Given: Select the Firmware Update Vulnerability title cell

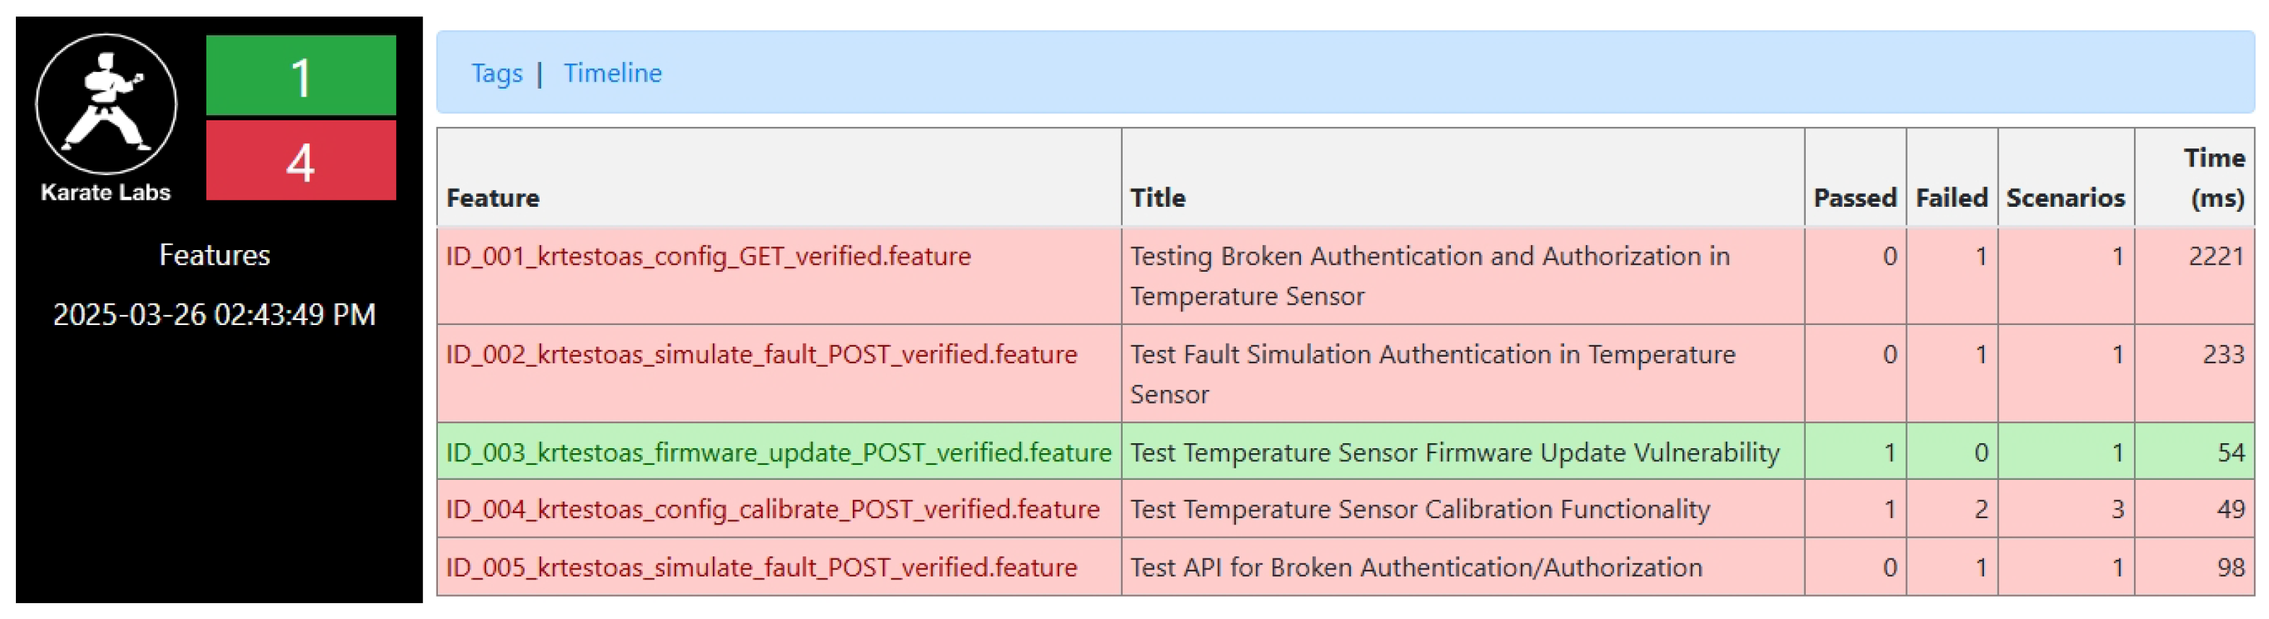Looking at the screenshot, I should click(1454, 453).
